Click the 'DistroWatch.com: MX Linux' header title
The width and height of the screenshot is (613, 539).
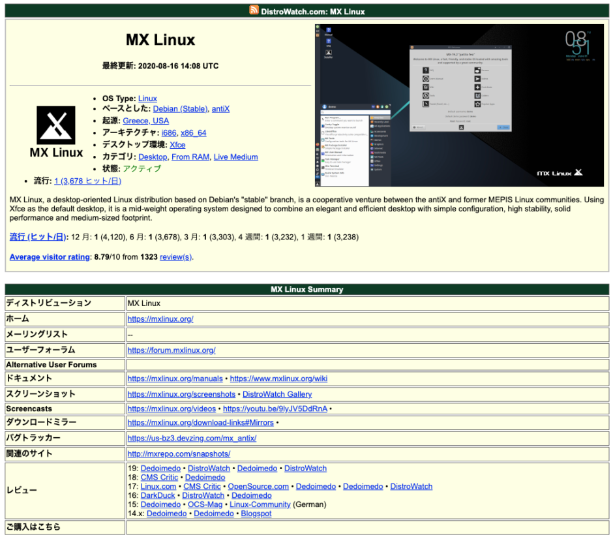(x=313, y=12)
